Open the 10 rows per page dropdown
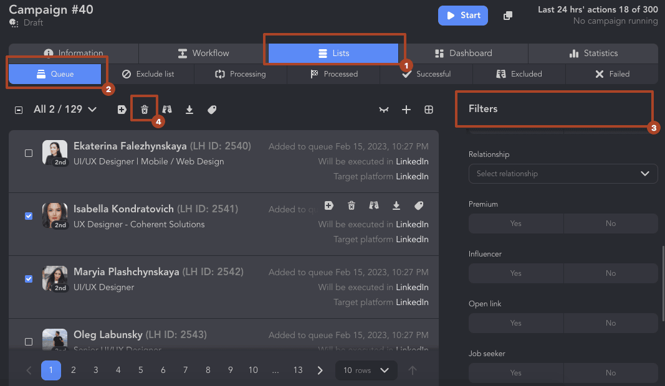 point(366,370)
